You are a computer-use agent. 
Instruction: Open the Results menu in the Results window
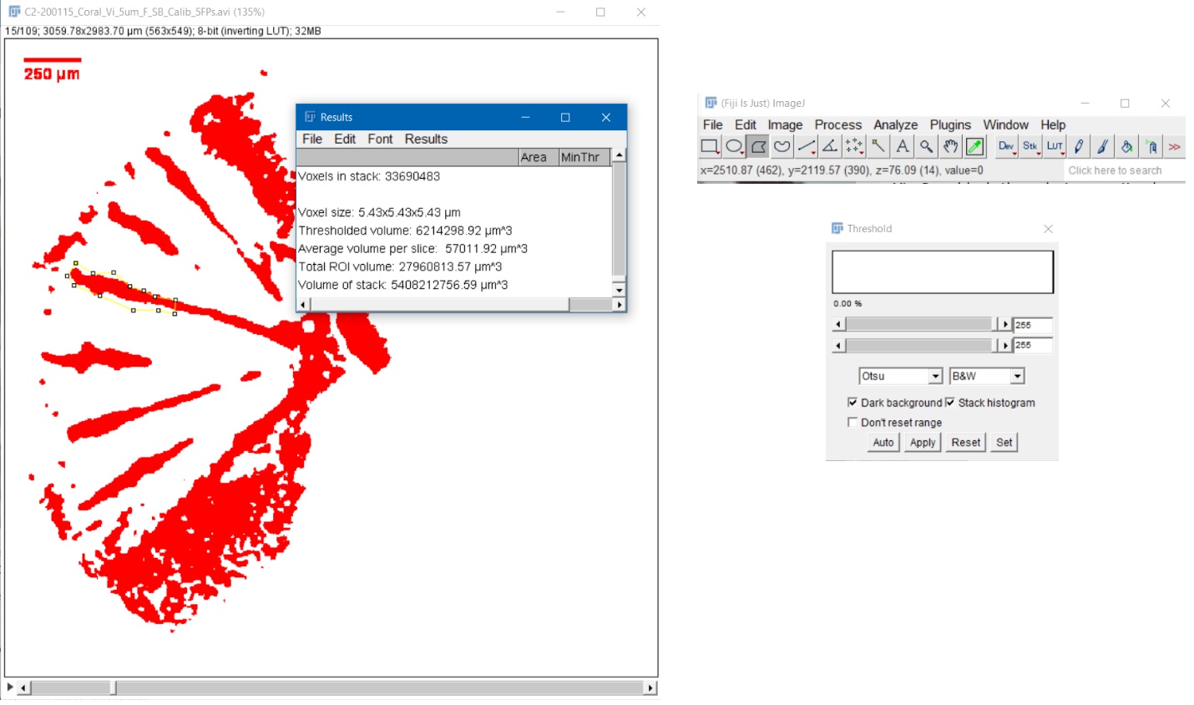(x=426, y=139)
